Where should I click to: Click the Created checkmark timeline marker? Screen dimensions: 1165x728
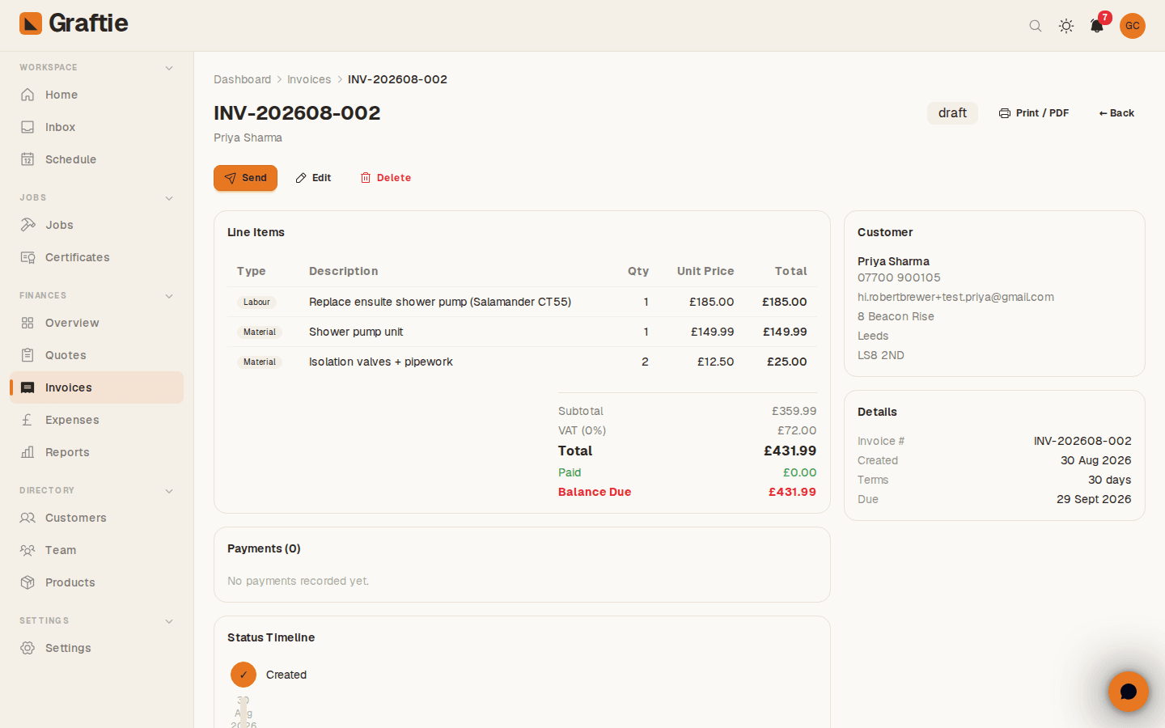244,675
